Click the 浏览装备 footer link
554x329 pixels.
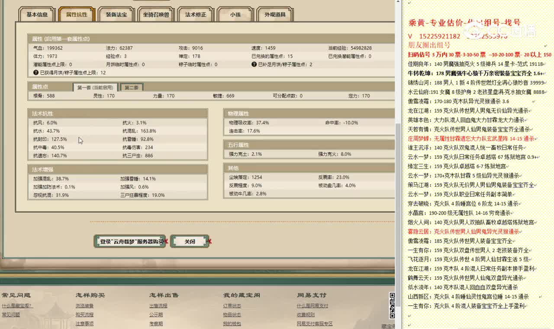coord(84,306)
